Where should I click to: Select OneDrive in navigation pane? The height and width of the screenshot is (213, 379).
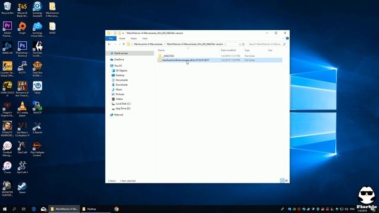(119, 59)
